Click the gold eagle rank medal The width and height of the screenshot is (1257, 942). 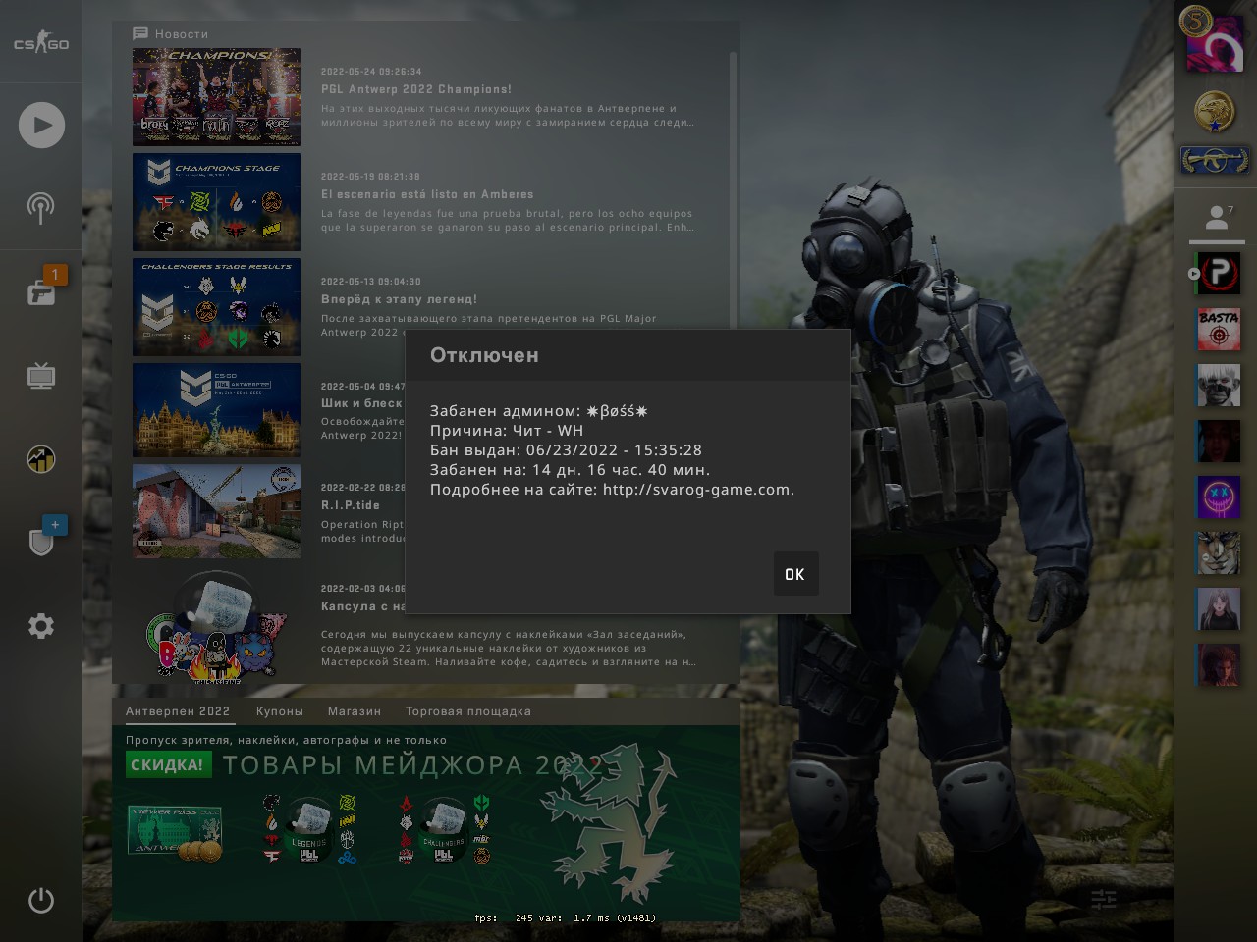[x=1215, y=112]
